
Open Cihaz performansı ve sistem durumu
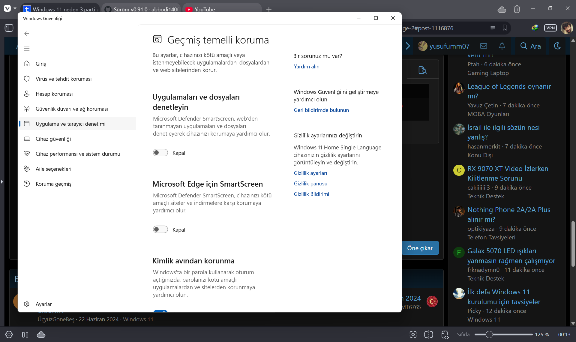[77, 154]
